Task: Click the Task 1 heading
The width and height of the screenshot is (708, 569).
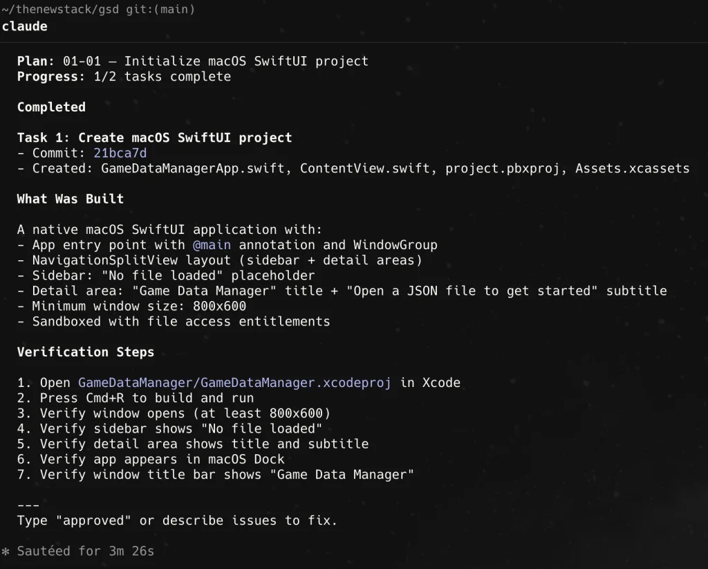Action: tap(155, 138)
